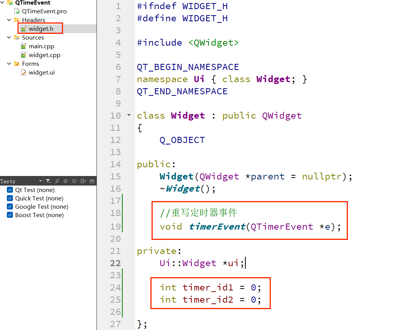
Task: Toggle the Google Test checkbox
Action: tap(10, 206)
